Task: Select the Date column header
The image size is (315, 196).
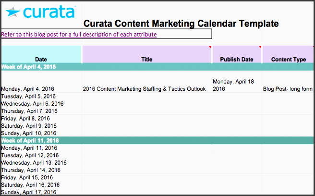Action: [41, 60]
